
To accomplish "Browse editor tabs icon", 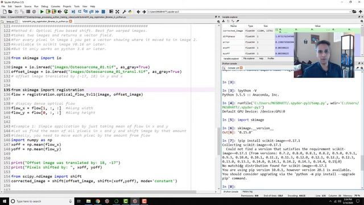I will [x=2, y=22].
